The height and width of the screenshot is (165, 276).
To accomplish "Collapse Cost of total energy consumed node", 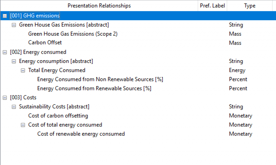I will click(23, 125).
